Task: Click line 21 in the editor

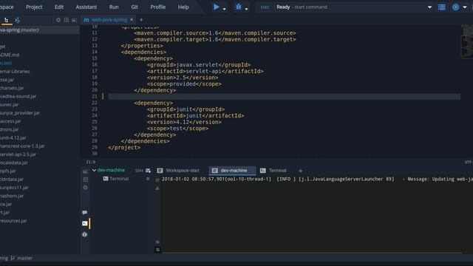Action: [284, 97]
